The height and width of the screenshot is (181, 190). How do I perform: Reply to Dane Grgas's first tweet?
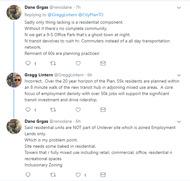(x=27, y=63)
